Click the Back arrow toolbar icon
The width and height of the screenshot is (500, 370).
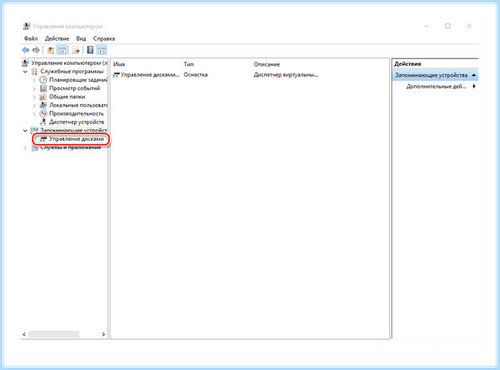coord(26,50)
